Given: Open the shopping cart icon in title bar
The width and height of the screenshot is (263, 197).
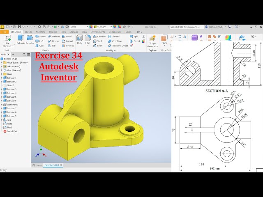Looking at the screenshot, I should [230, 27].
